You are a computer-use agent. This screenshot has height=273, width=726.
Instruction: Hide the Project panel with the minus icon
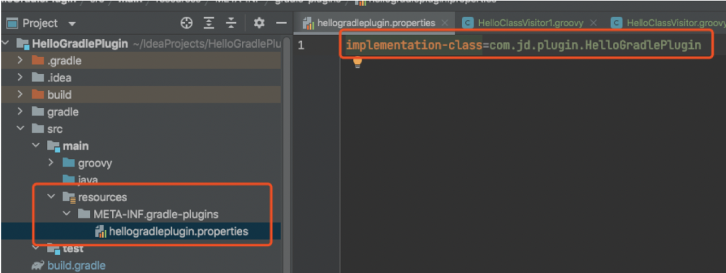[x=282, y=23]
